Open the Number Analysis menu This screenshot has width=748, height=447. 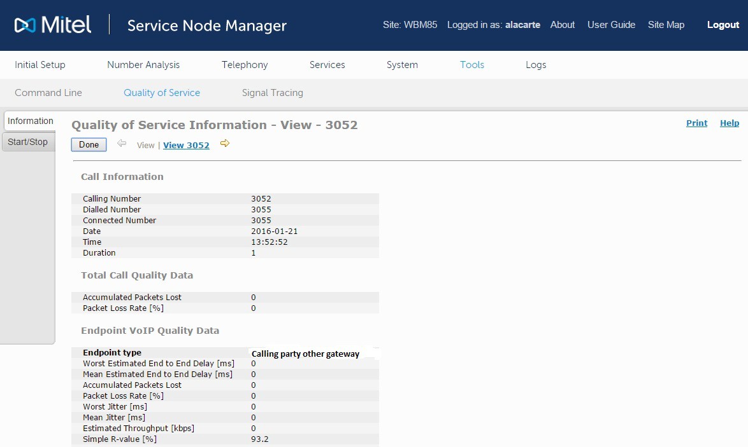pos(143,65)
